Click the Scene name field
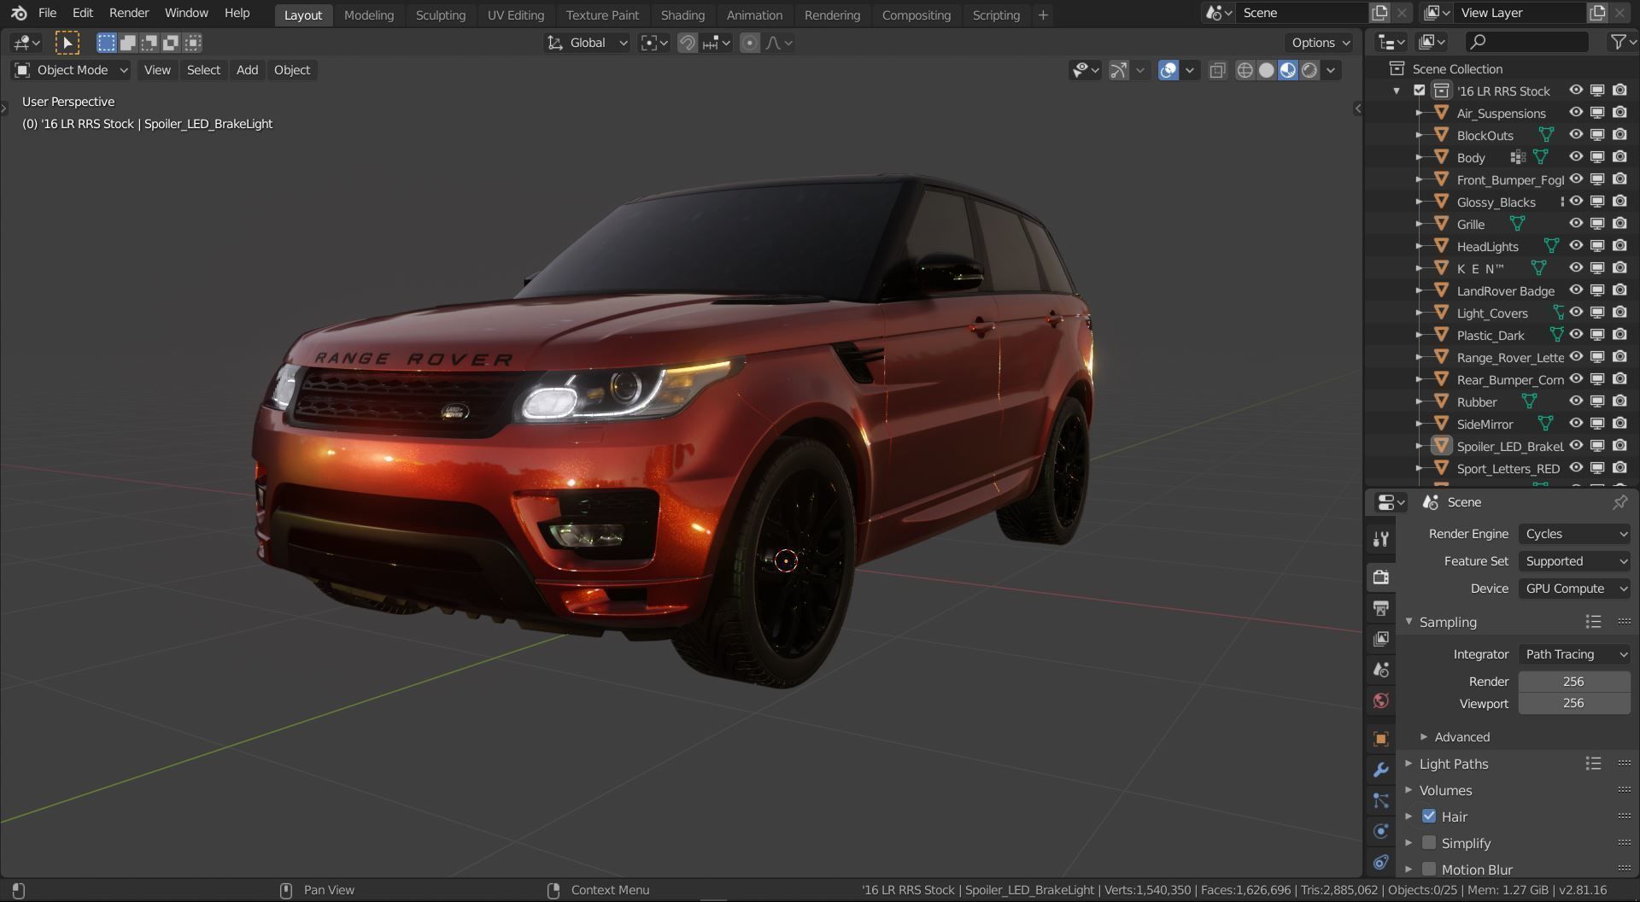Image resolution: width=1640 pixels, height=902 pixels. tap(1302, 13)
